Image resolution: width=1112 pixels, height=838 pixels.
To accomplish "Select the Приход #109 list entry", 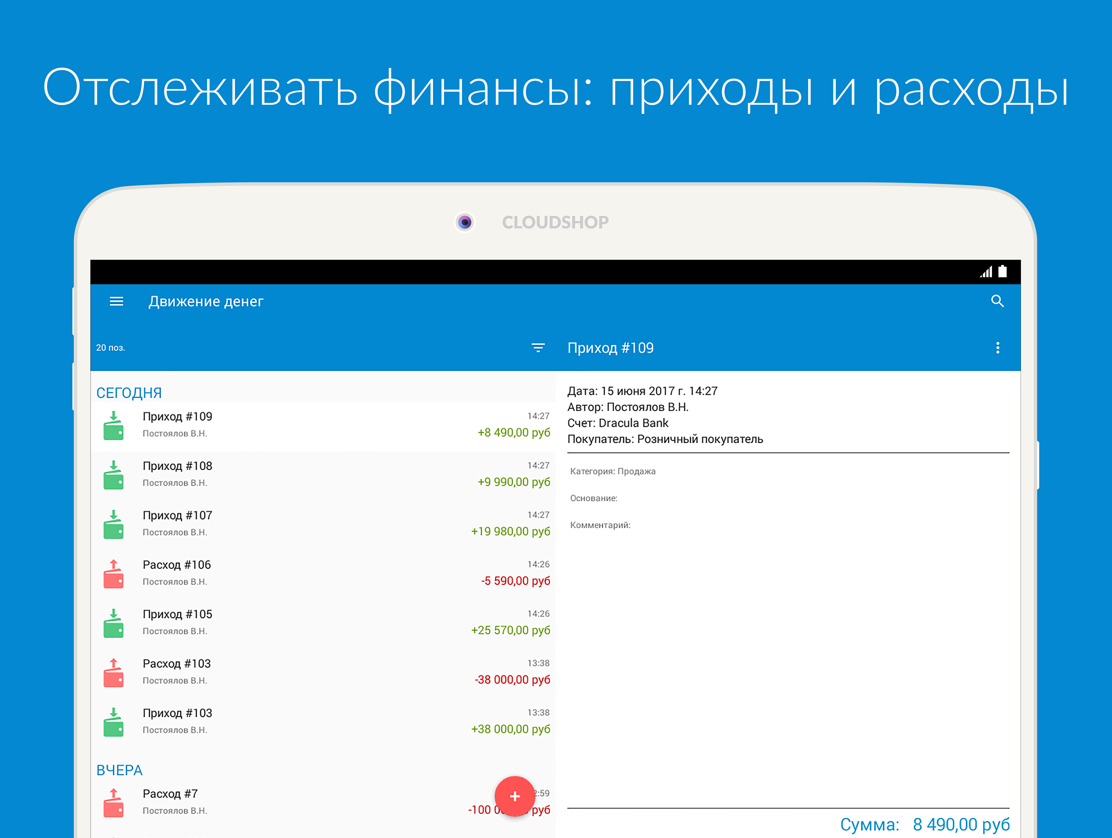I will click(323, 426).
